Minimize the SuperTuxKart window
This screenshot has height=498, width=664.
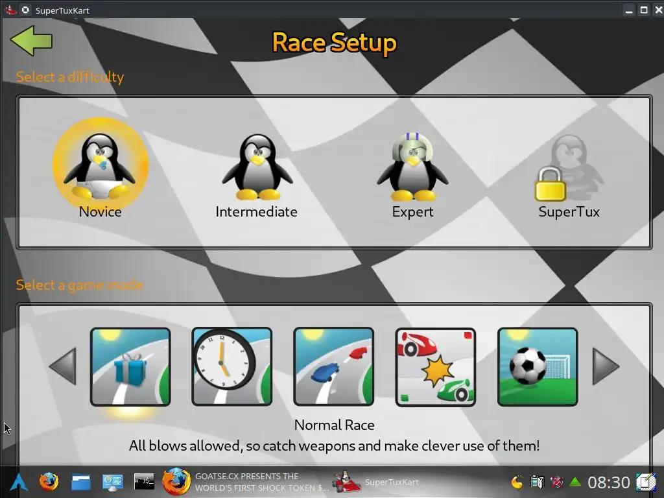(629, 10)
